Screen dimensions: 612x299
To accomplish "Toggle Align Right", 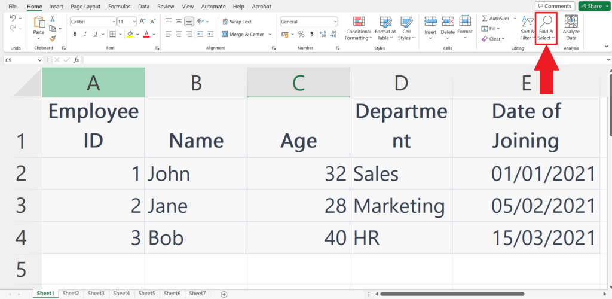I will 189,34.
